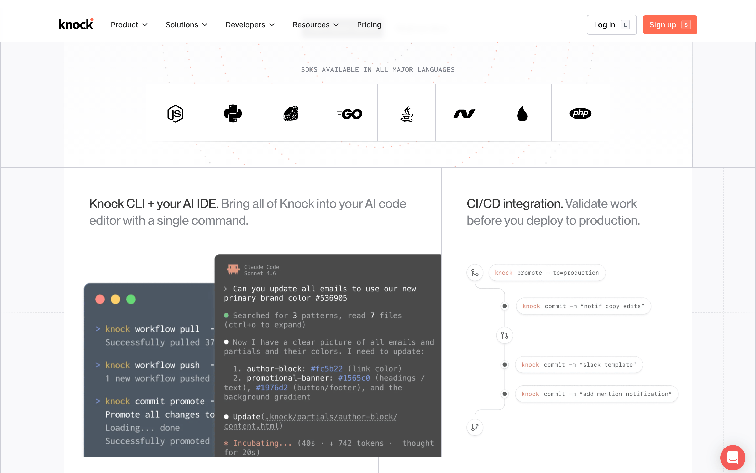756x473 pixels.
Task: Open the Elixir SDK tile
Action: (x=522, y=113)
